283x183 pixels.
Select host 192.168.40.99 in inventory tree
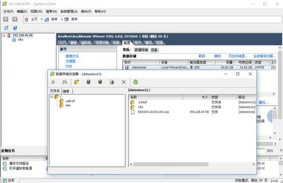23,35
